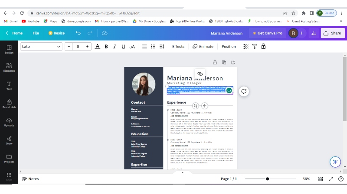Click the Undo arrow

point(78,33)
